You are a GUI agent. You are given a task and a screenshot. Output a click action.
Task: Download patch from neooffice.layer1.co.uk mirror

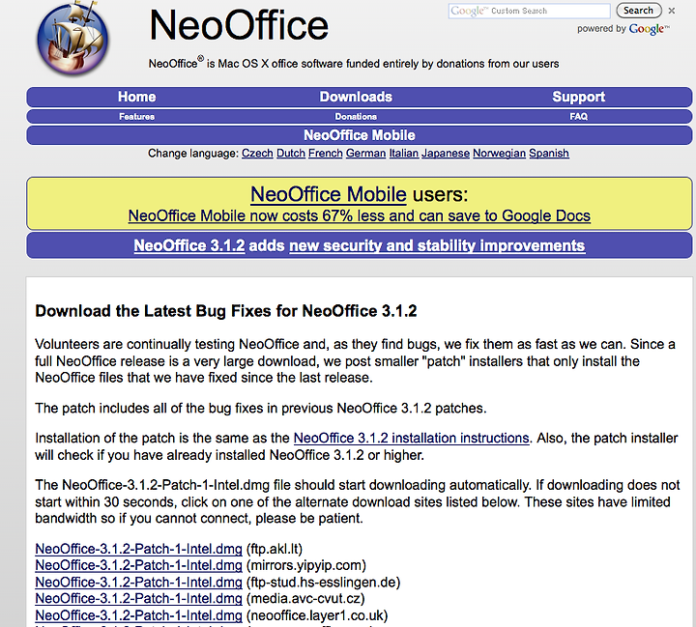click(138, 615)
